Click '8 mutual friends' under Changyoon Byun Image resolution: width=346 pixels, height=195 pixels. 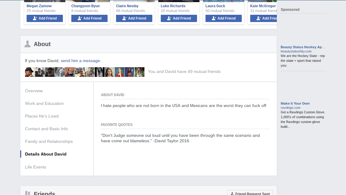coord(85,11)
